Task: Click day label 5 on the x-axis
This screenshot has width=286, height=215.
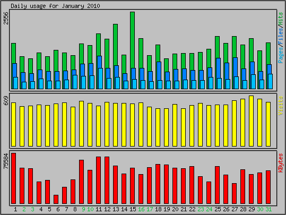Action: [x=49, y=209]
